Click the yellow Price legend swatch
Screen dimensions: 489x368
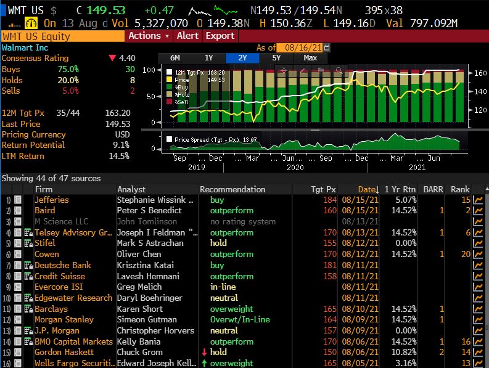pos(170,80)
